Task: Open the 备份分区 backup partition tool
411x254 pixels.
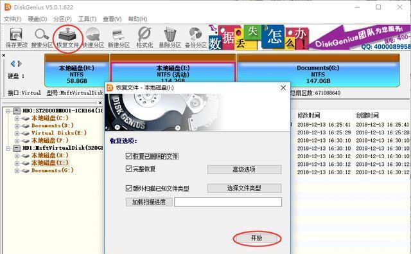Action: pyautogui.click(x=196, y=38)
